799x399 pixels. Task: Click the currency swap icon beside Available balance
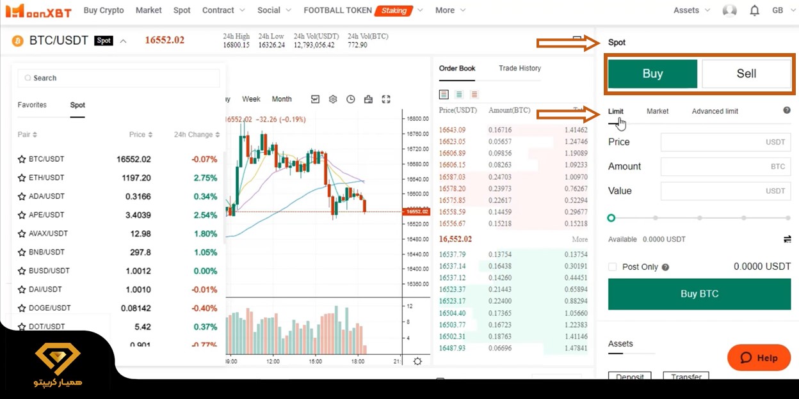click(787, 239)
